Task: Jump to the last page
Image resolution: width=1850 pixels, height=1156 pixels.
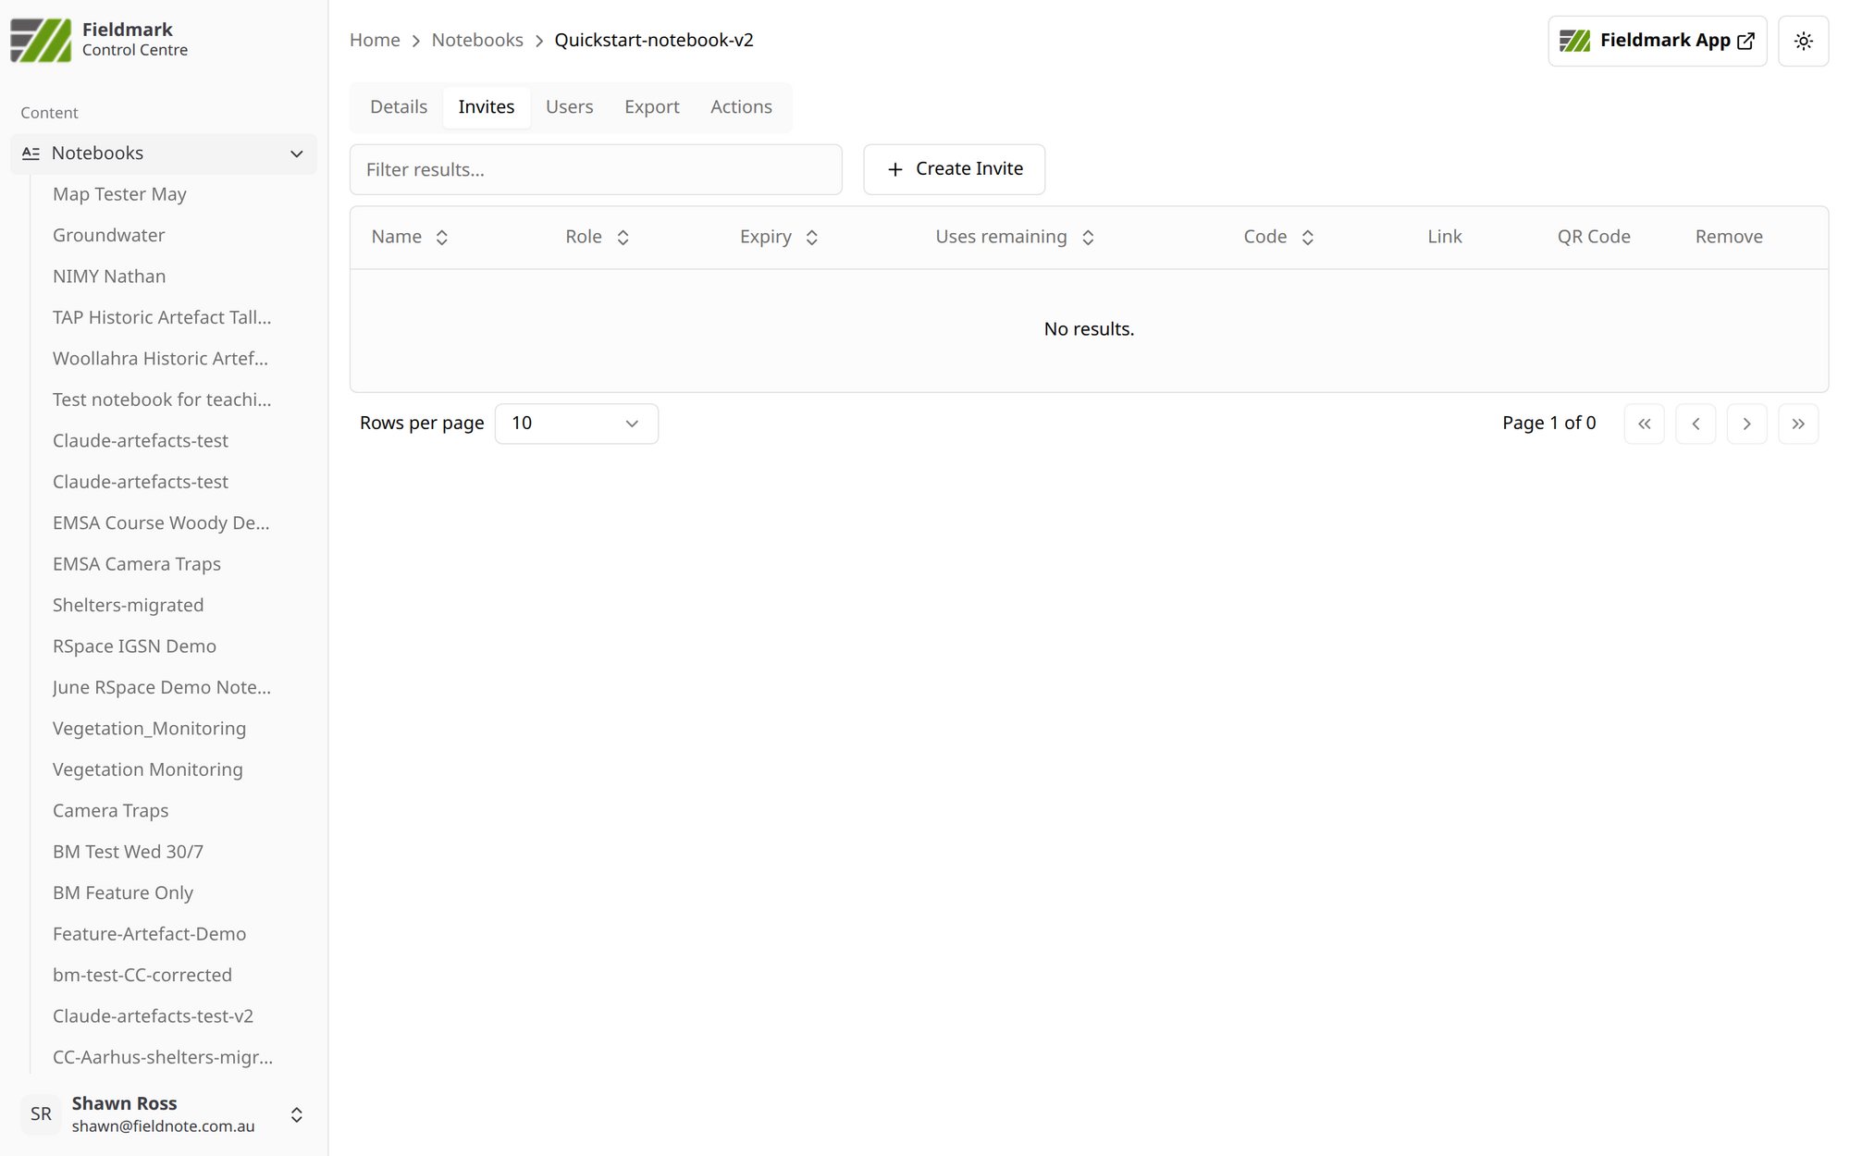Action: pos(1798,424)
